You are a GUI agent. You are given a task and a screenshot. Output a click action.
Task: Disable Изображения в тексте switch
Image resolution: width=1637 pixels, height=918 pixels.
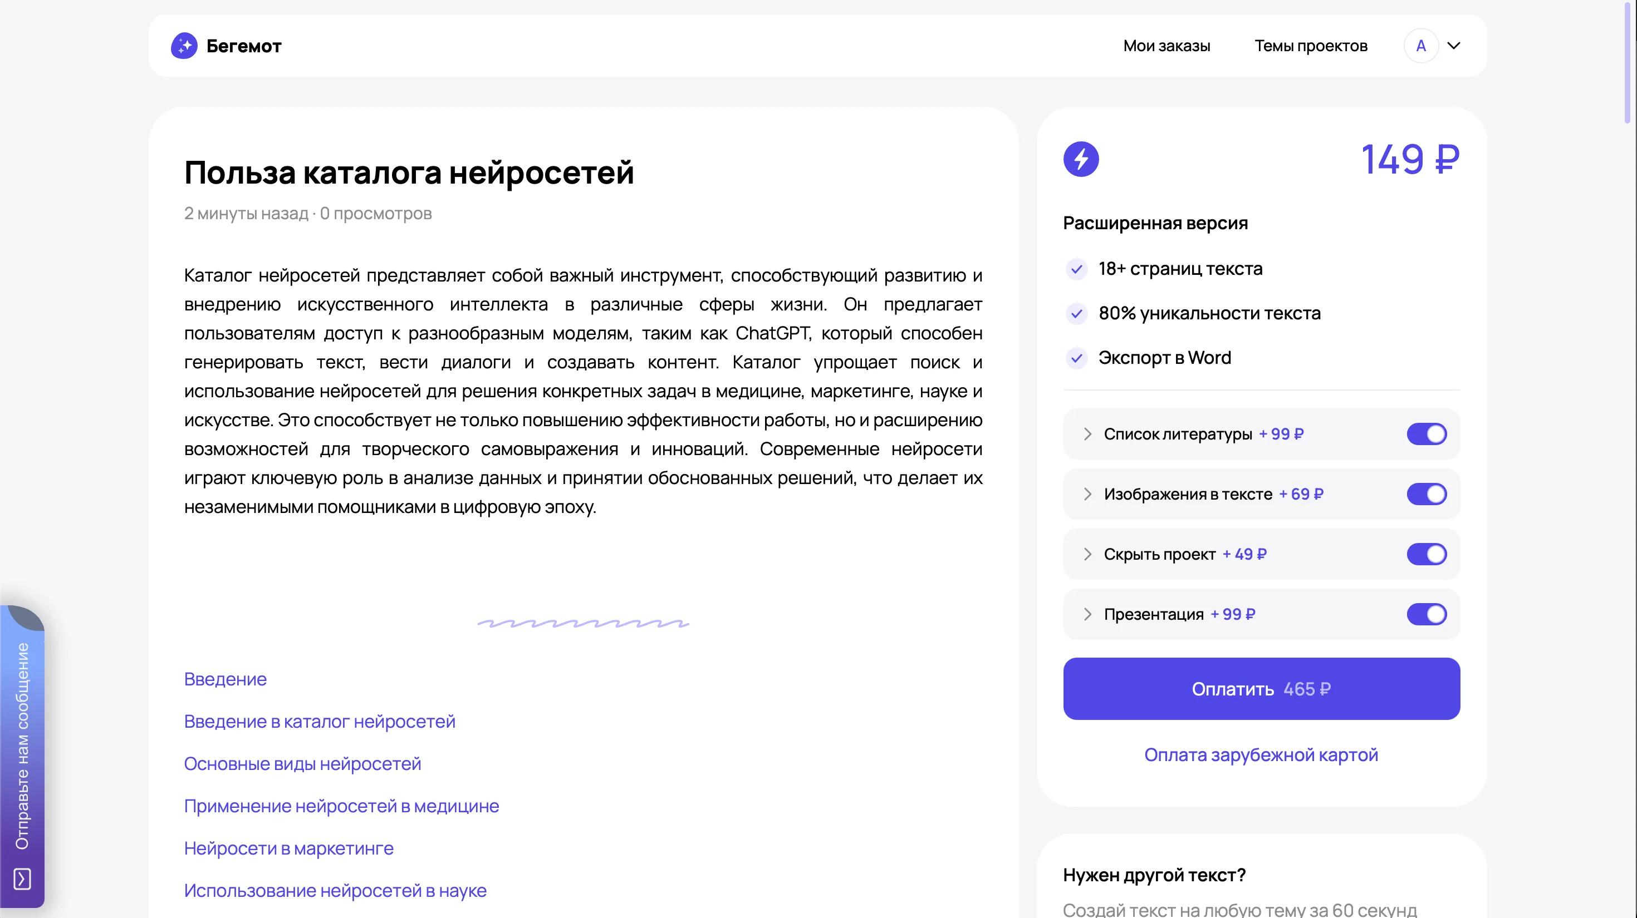1427,494
